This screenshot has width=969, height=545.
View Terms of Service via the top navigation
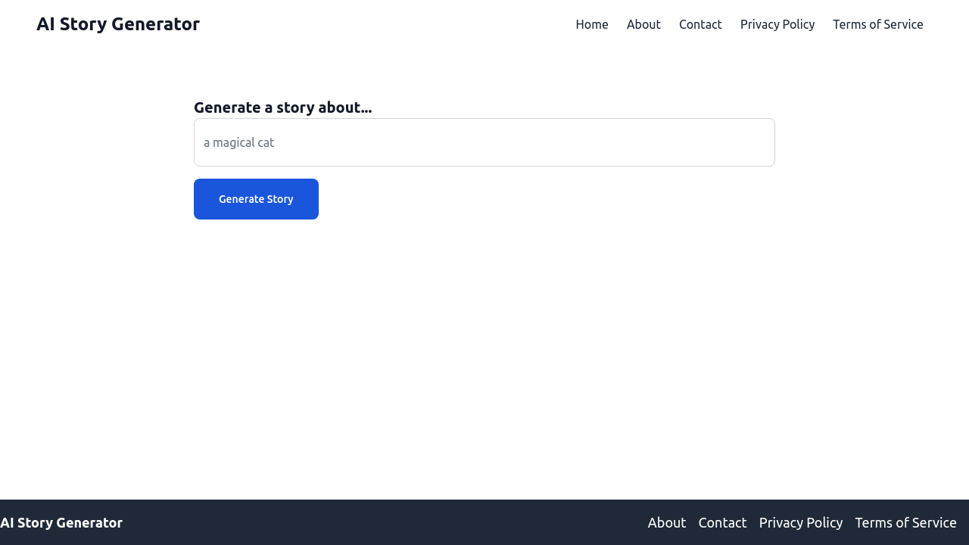pyautogui.click(x=878, y=24)
